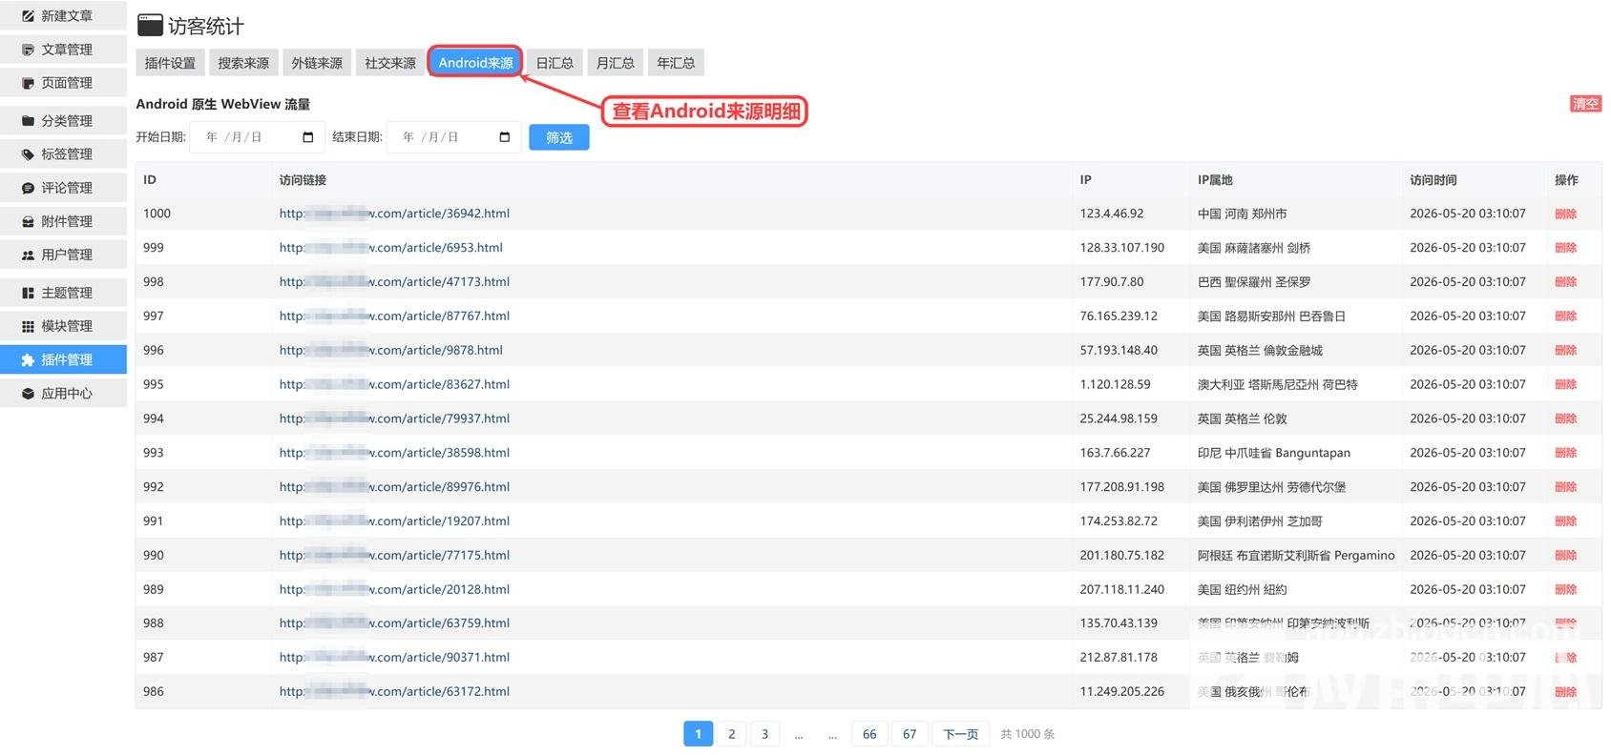Viewport: 1611px width, 755px height.
Task: Open link article/19207.html
Action: pyautogui.click(x=394, y=521)
